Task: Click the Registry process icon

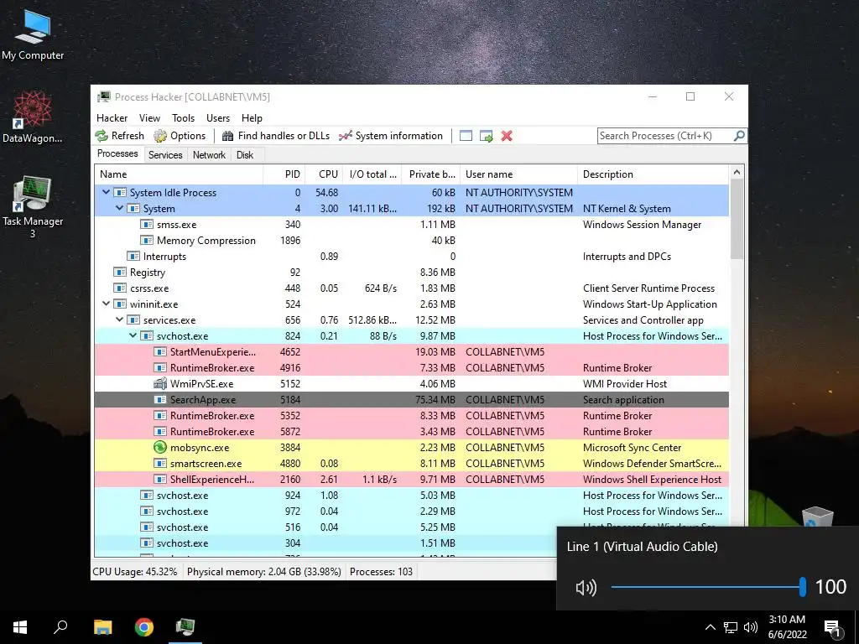Action: coord(119,272)
